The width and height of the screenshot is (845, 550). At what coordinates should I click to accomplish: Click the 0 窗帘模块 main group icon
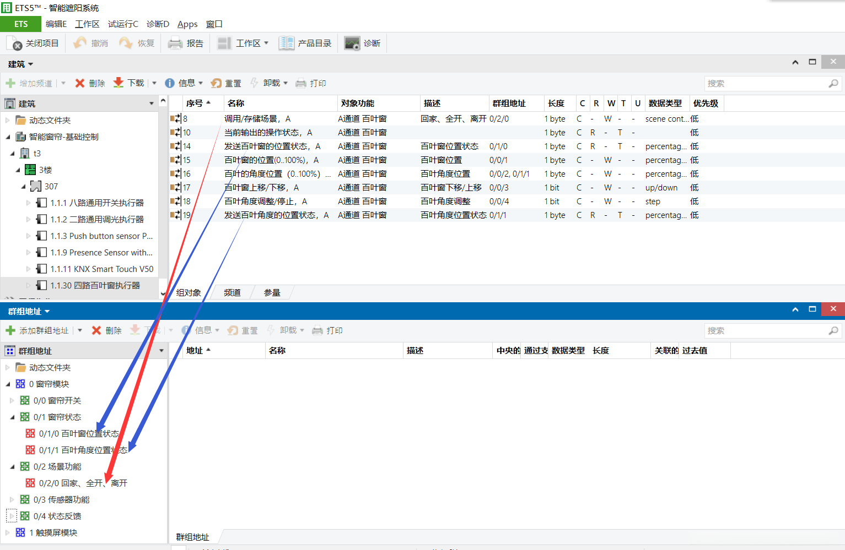(20, 384)
